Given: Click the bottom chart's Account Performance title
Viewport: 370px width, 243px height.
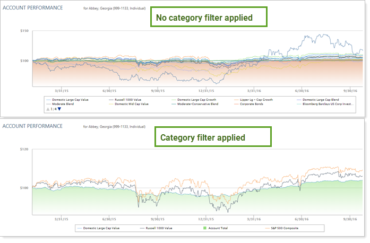Looking at the screenshot, I should point(33,126).
